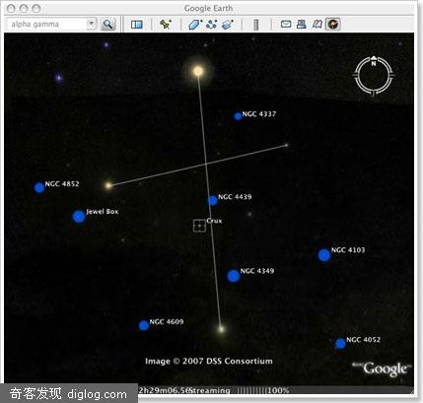Click the 'NGC 4337' label text
This screenshot has width=423, height=403.
(259, 114)
